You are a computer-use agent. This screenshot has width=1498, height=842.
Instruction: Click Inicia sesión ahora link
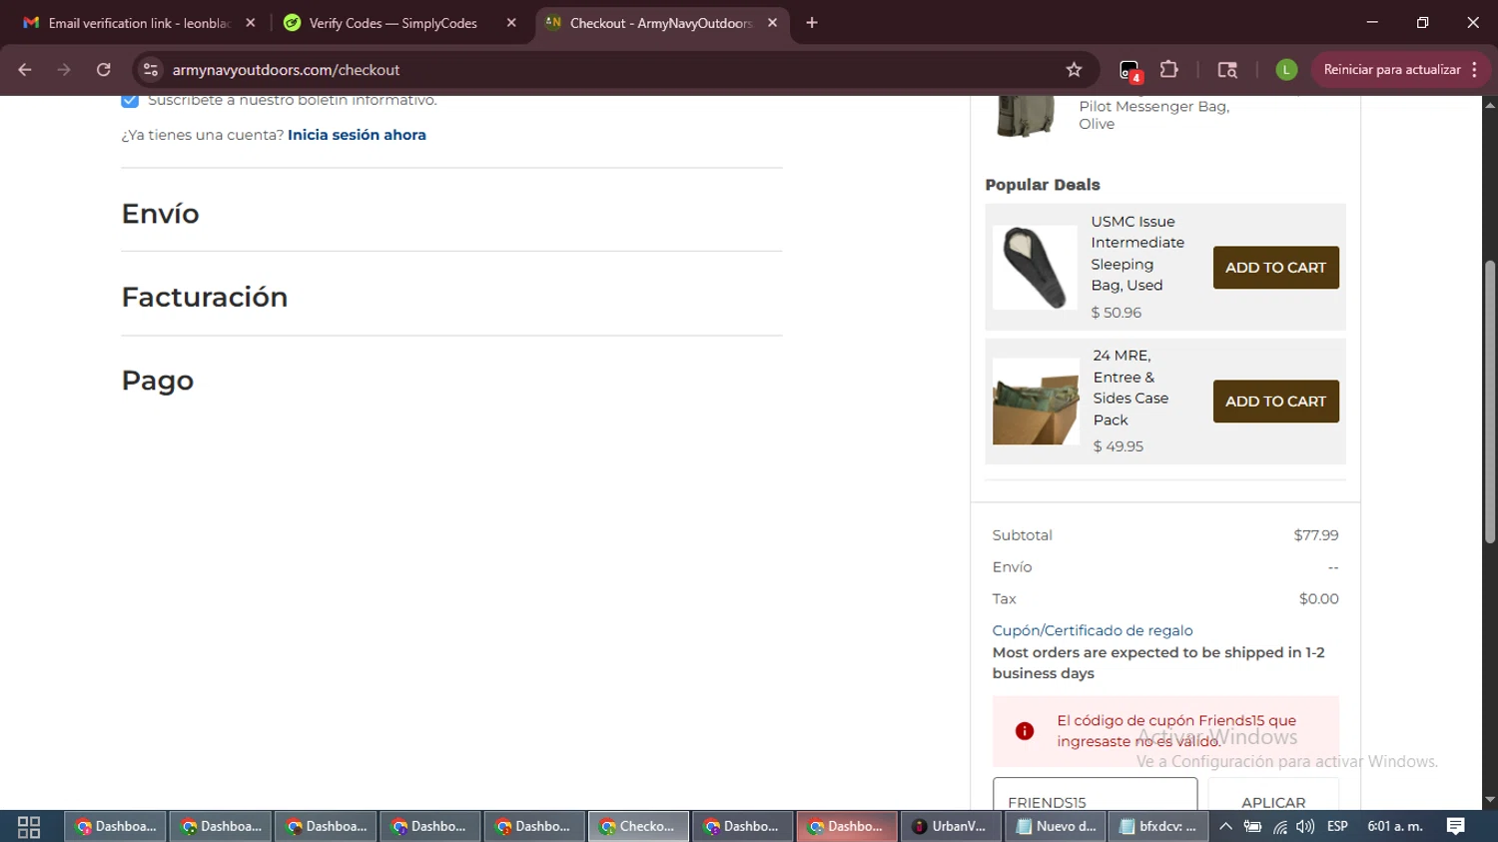pyautogui.click(x=357, y=135)
